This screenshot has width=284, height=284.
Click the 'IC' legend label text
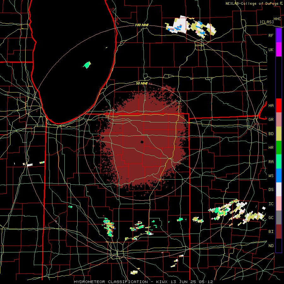pos(271,204)
